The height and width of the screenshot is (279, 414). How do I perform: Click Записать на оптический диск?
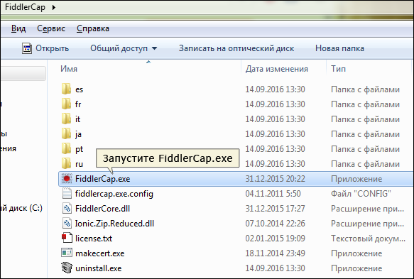(236, 48)
